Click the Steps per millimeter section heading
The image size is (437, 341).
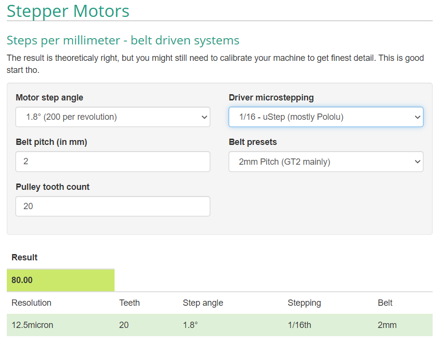(123, 40)
